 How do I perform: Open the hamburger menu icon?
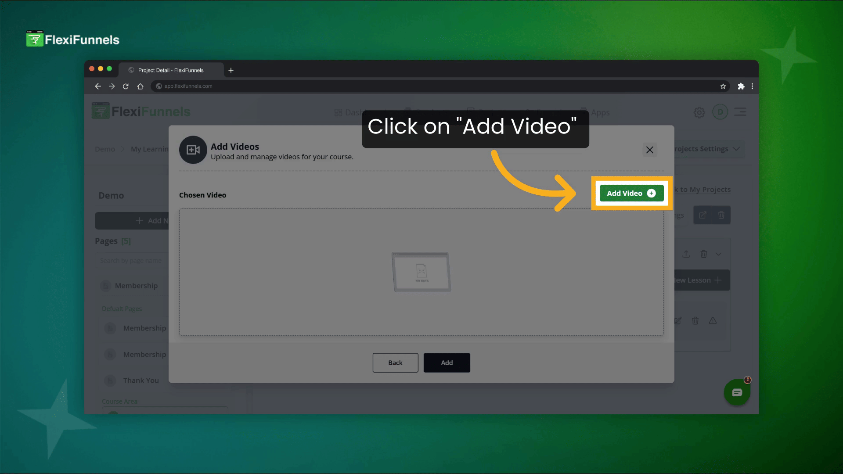[x=740, y=112]
